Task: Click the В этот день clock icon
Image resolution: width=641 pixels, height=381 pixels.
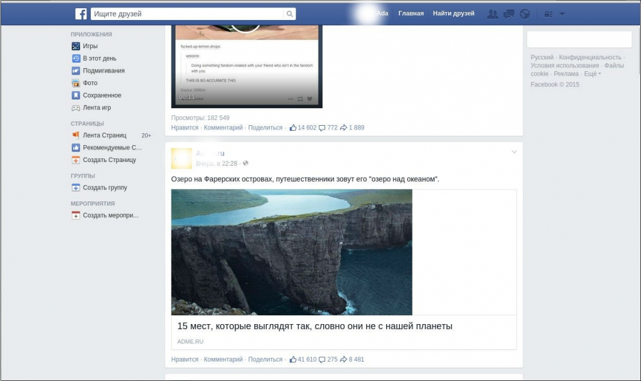Action: click(x=76, y=58)
